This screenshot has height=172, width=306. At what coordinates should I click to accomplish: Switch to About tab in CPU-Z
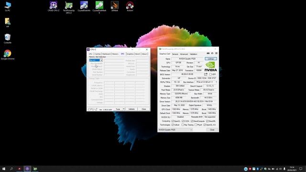pyautogui.click(x=144, y=54)
